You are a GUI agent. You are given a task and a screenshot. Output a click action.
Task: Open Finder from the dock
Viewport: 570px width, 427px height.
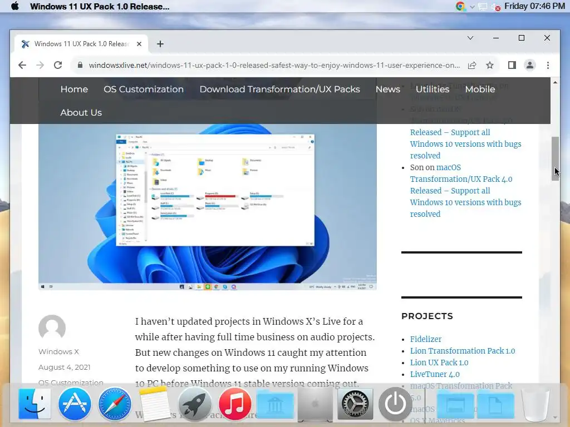(x=35, y=404)
